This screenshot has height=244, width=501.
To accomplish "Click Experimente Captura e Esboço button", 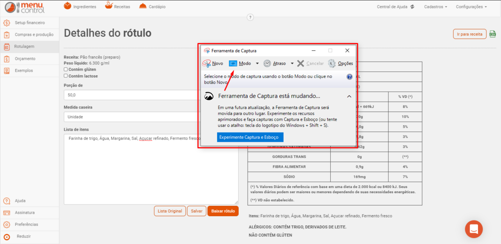I will (250, 137).
